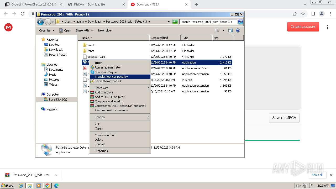Click the Explorer Back navigation arrow

(40, 22)
